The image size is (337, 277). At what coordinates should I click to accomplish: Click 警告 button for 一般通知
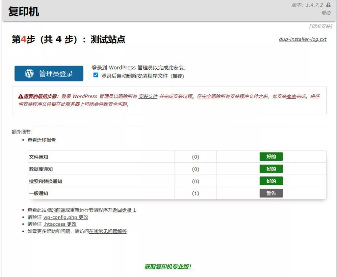[x=271, y=193]
